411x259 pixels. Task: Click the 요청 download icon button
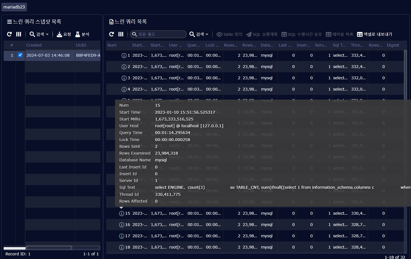(64, 34)
